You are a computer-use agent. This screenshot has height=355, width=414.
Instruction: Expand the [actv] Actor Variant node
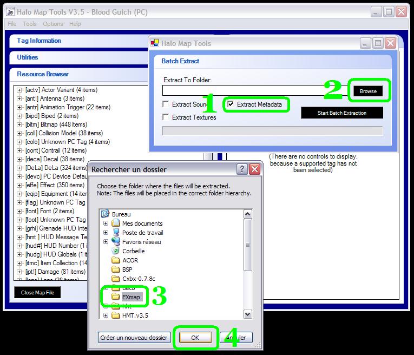19,90
